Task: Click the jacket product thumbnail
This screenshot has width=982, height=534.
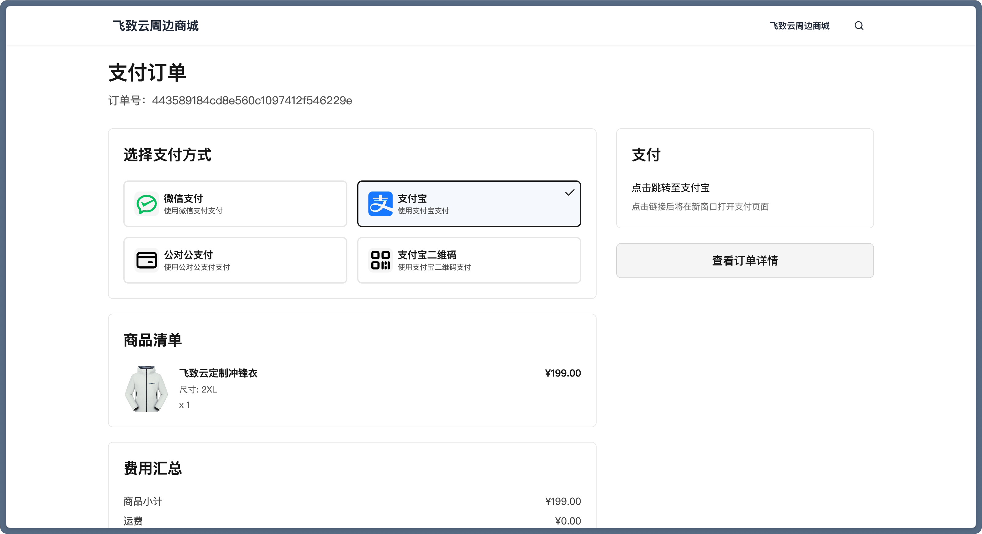Action: (x=146, y=389)
